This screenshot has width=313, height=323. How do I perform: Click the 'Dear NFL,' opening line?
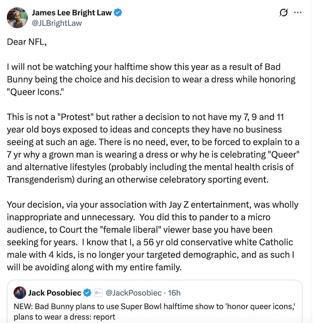tap(27, 42)
